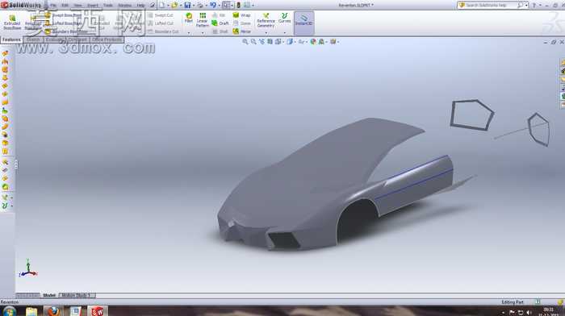This screenshot has width=565, height=316.
Task: Click the Apply Scene icon
Action: click(321, 42)
